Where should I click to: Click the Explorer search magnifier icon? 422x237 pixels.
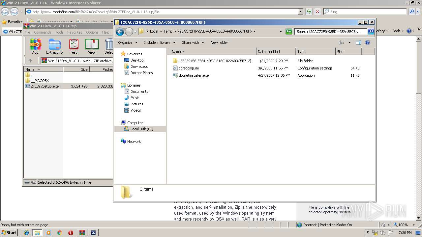pyautogui.click(x=371, y=32)
